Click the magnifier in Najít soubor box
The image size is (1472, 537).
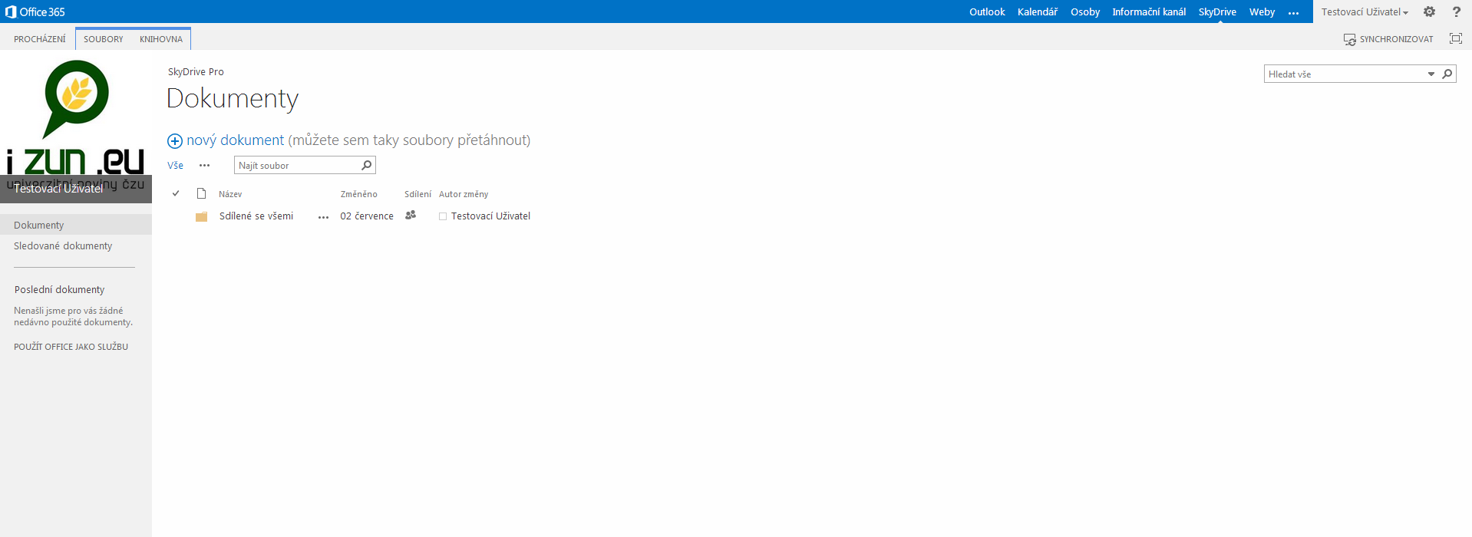pyautogui.click(x=367, y=165)
